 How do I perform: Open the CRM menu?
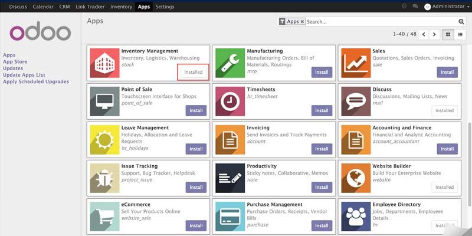click(x=64, y=6)
